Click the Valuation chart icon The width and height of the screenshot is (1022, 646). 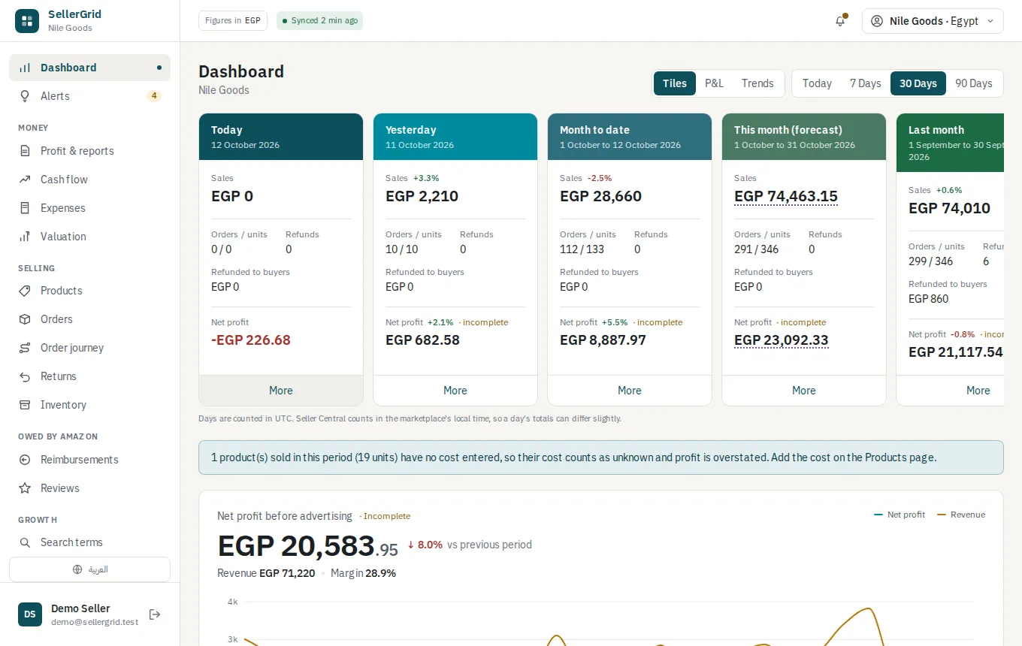point(25,237)
